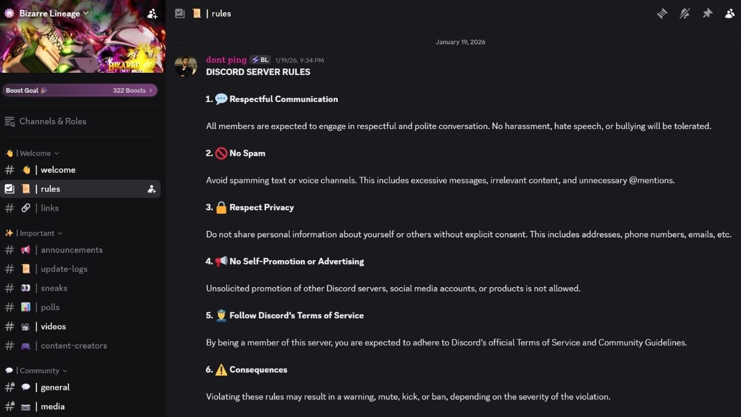Click the sneaks channel eyes emoji icon

click(25, 288)
